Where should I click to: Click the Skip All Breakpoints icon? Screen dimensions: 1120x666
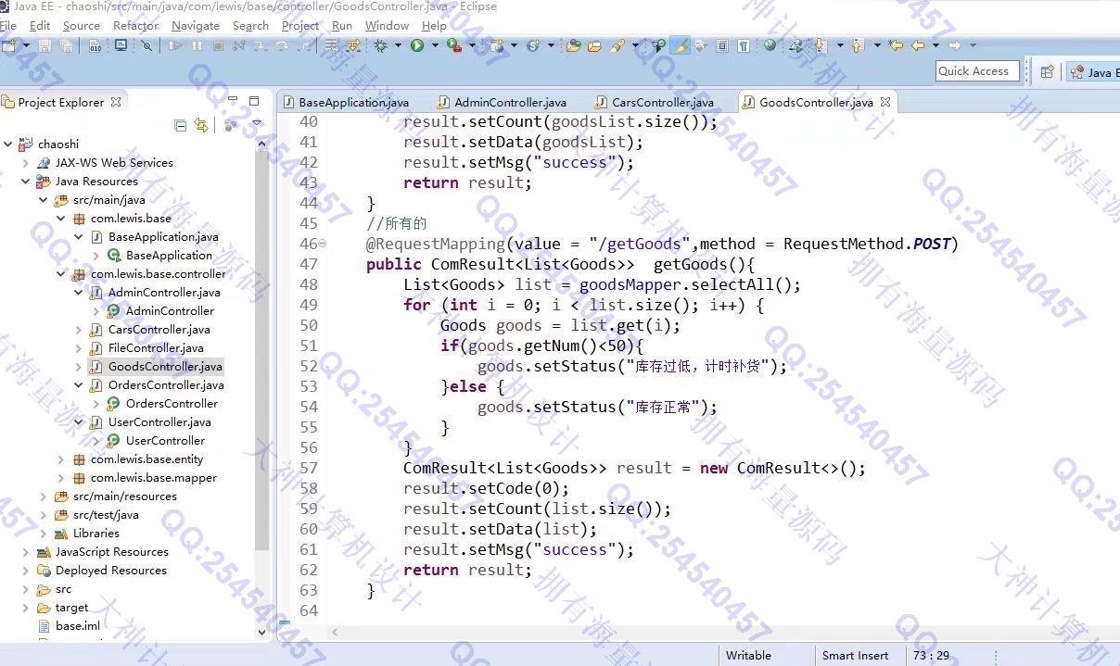click(x=146, y=45)
